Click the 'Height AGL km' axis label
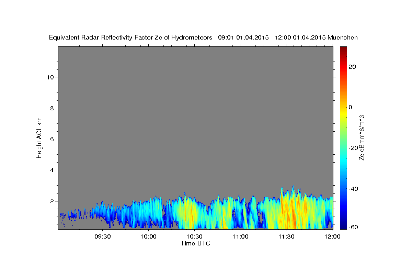 (x=39, y=137)
